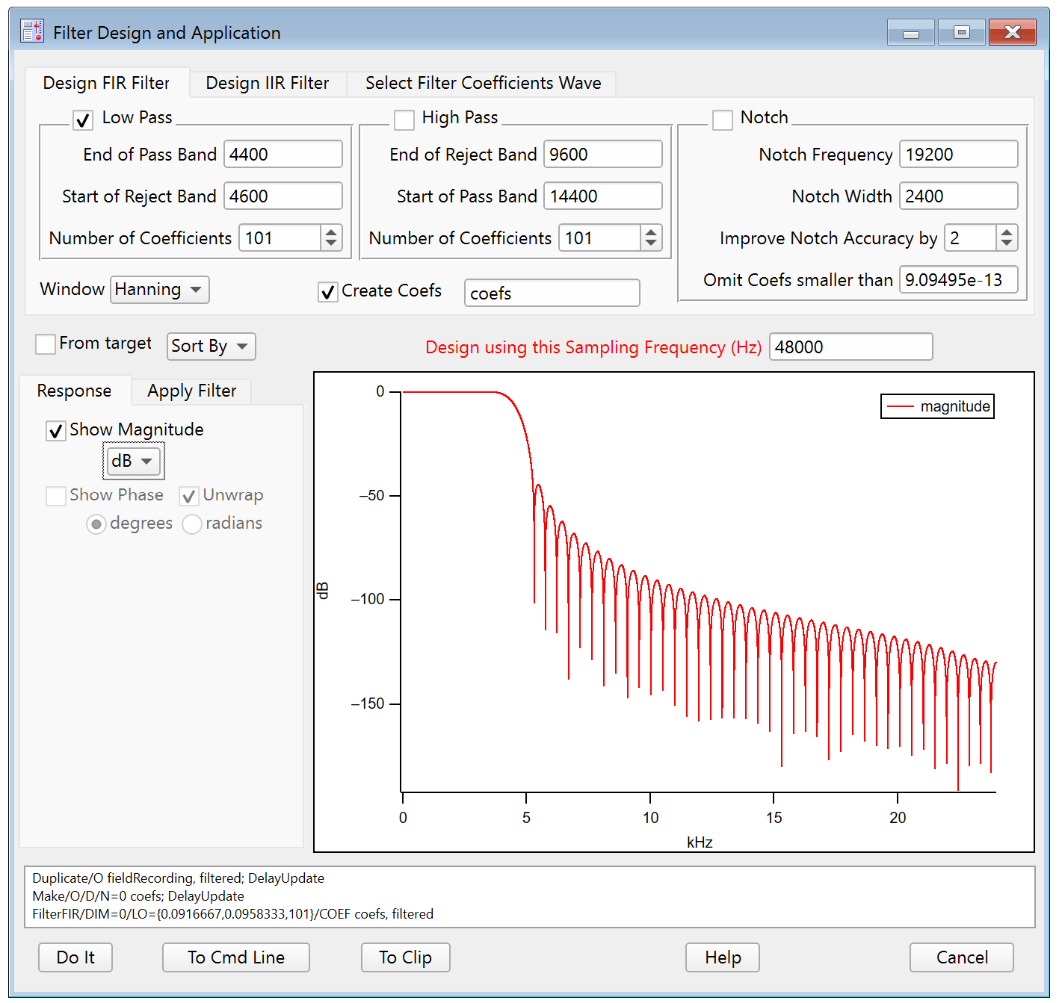
Task: Maximize the Filter Design window
Action: point(961,33)
